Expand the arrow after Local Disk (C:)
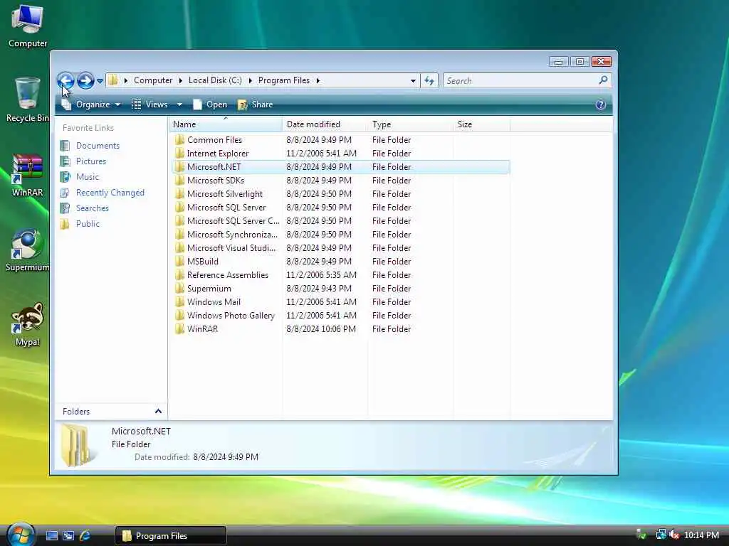Viewport: 729px width, 546px height. (x=250, y=80)
